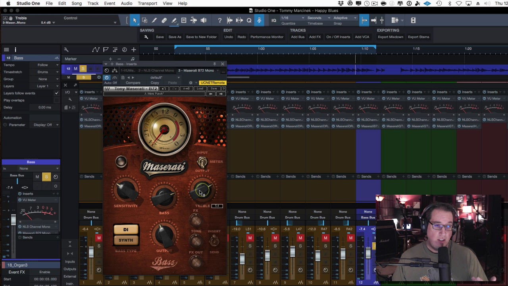Viewport: 508px width, 286px height.
Task: Open the Audio menu
Action: coord(127,4)
